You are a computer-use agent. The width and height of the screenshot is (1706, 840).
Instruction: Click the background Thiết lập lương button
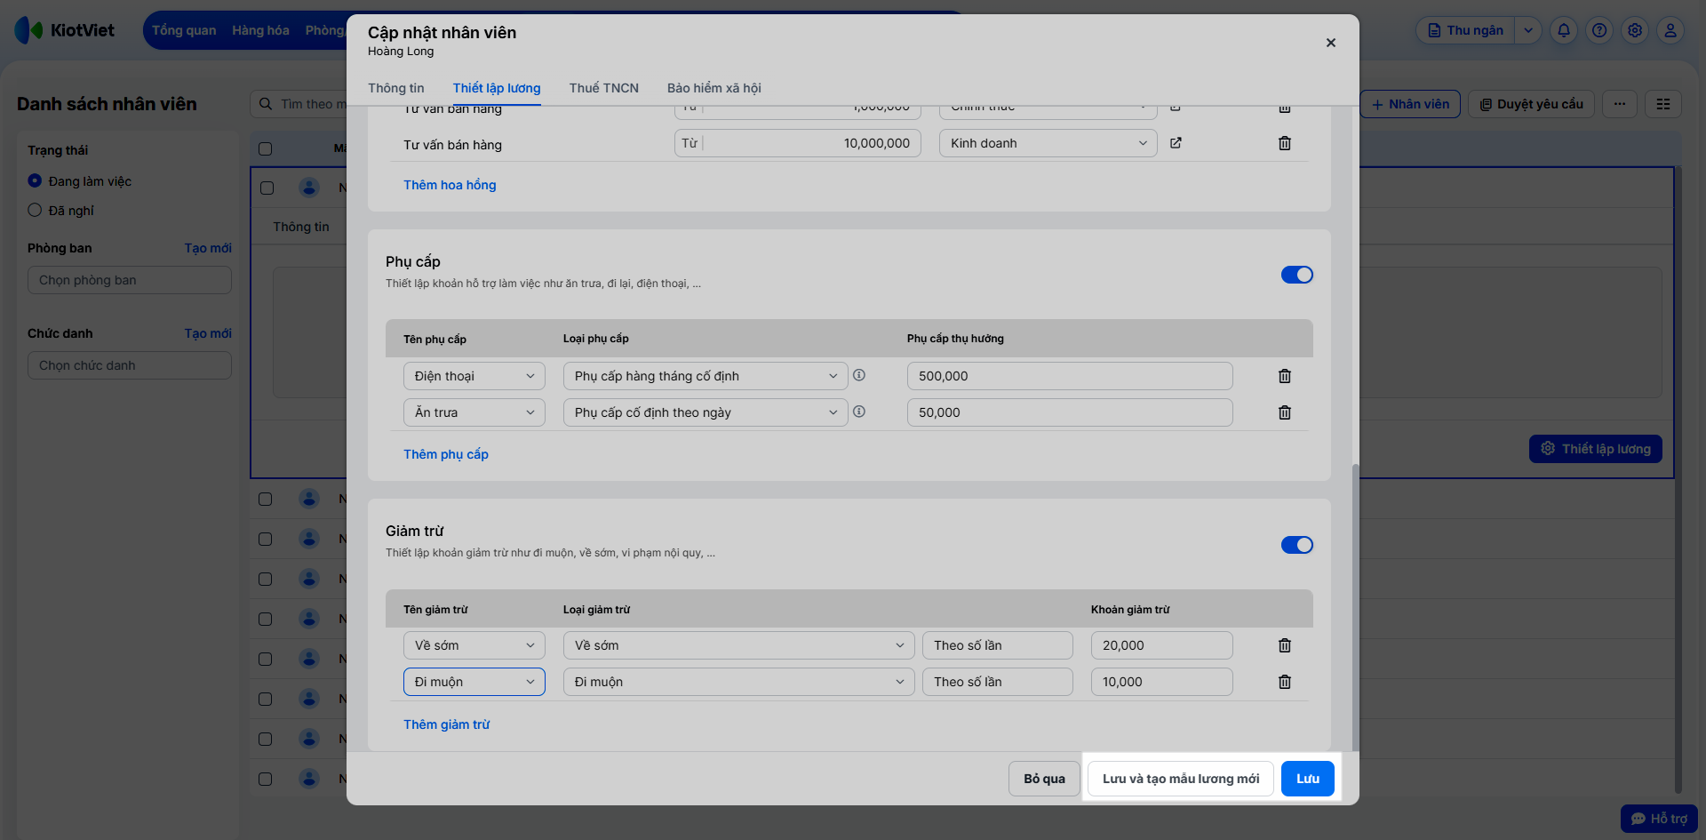1596,449
